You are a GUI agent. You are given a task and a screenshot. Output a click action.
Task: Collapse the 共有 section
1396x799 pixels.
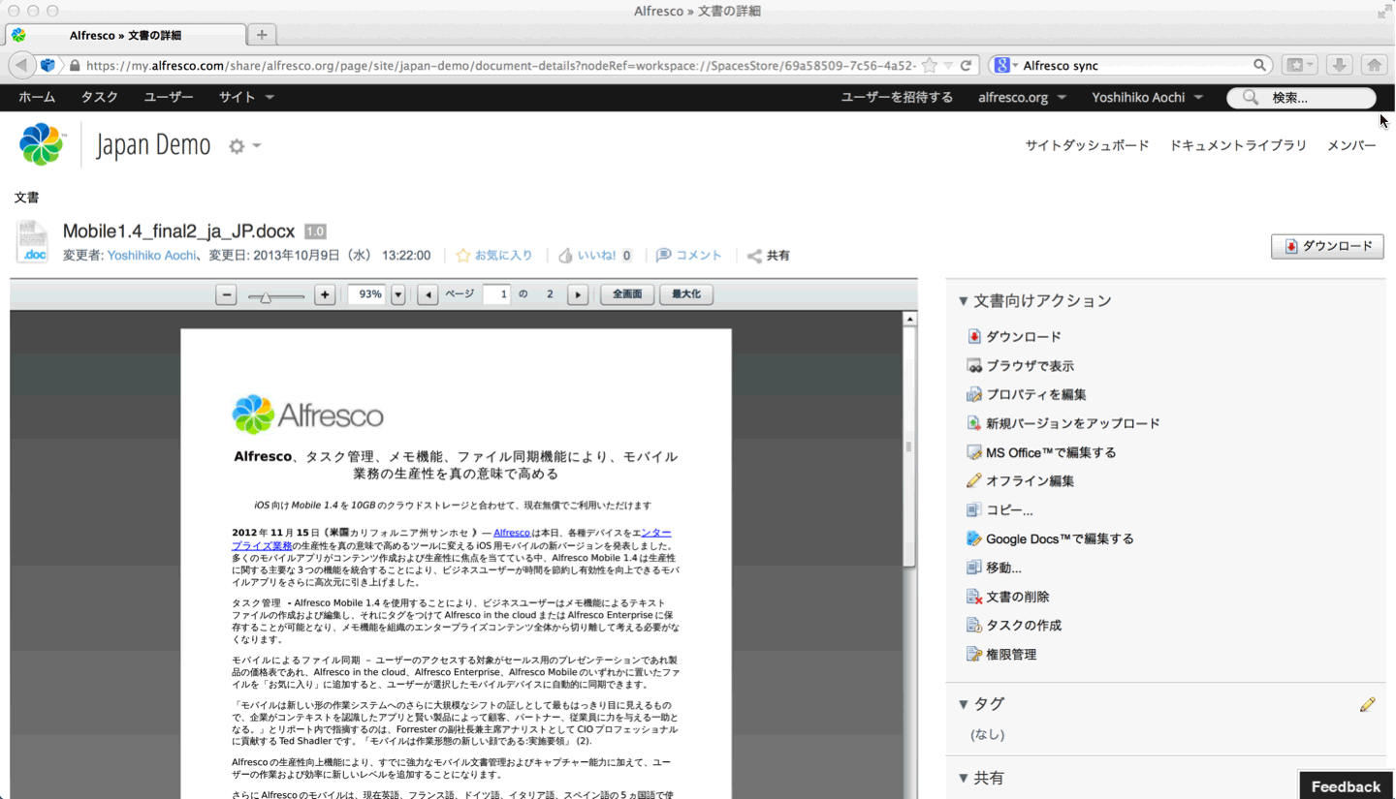963,778
